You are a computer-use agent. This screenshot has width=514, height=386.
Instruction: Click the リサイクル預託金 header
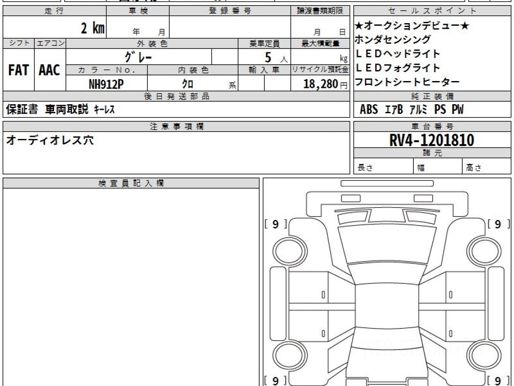pyautogui.click(x=320, y=70)
